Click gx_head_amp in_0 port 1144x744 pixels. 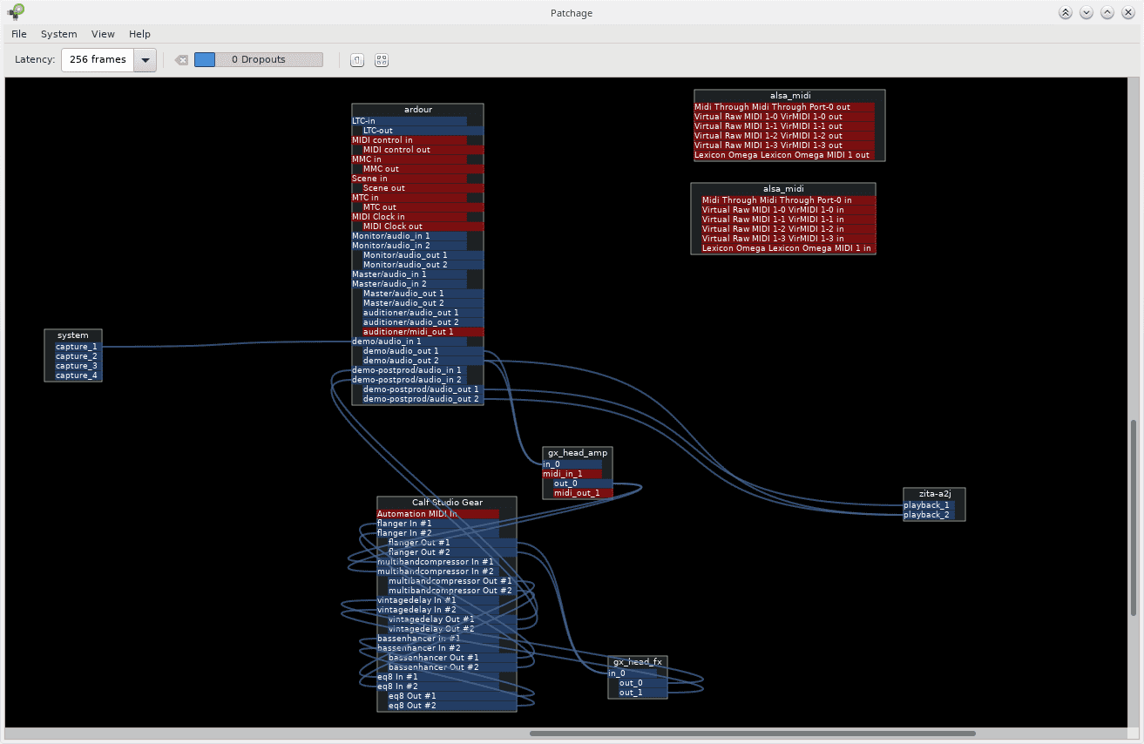pos(572,464)
